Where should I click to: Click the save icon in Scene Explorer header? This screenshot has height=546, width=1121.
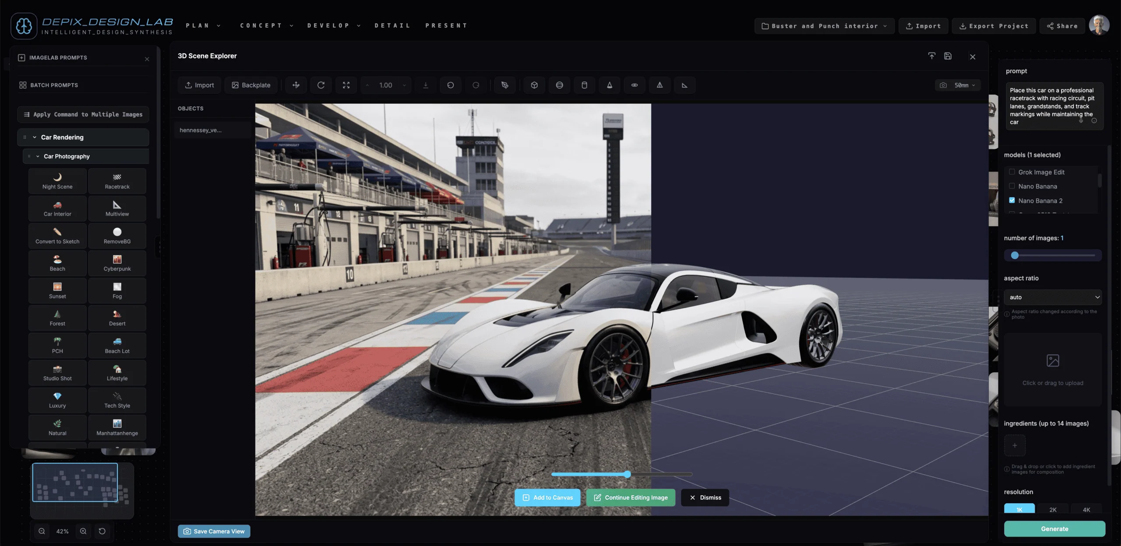point(948,56)
